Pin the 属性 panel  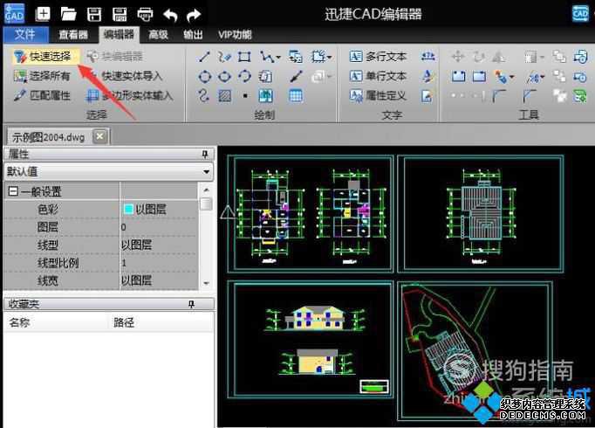(x=205, y=154)
